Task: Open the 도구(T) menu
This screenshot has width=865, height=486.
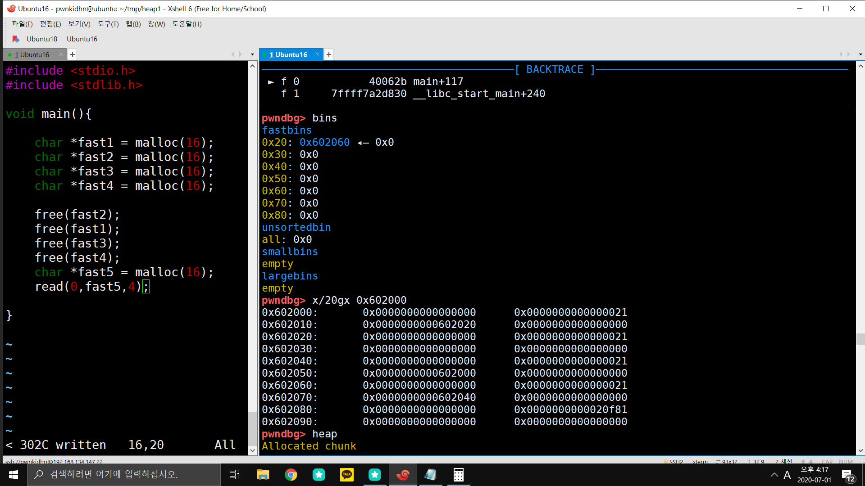Action: point(108,24)
